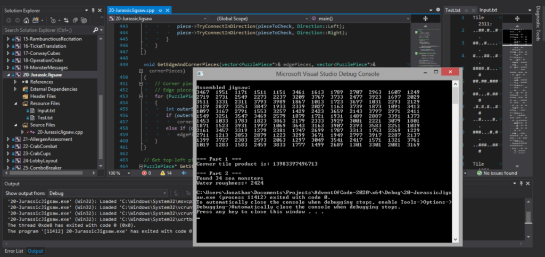Switch to the Test.txt tab

453,11
